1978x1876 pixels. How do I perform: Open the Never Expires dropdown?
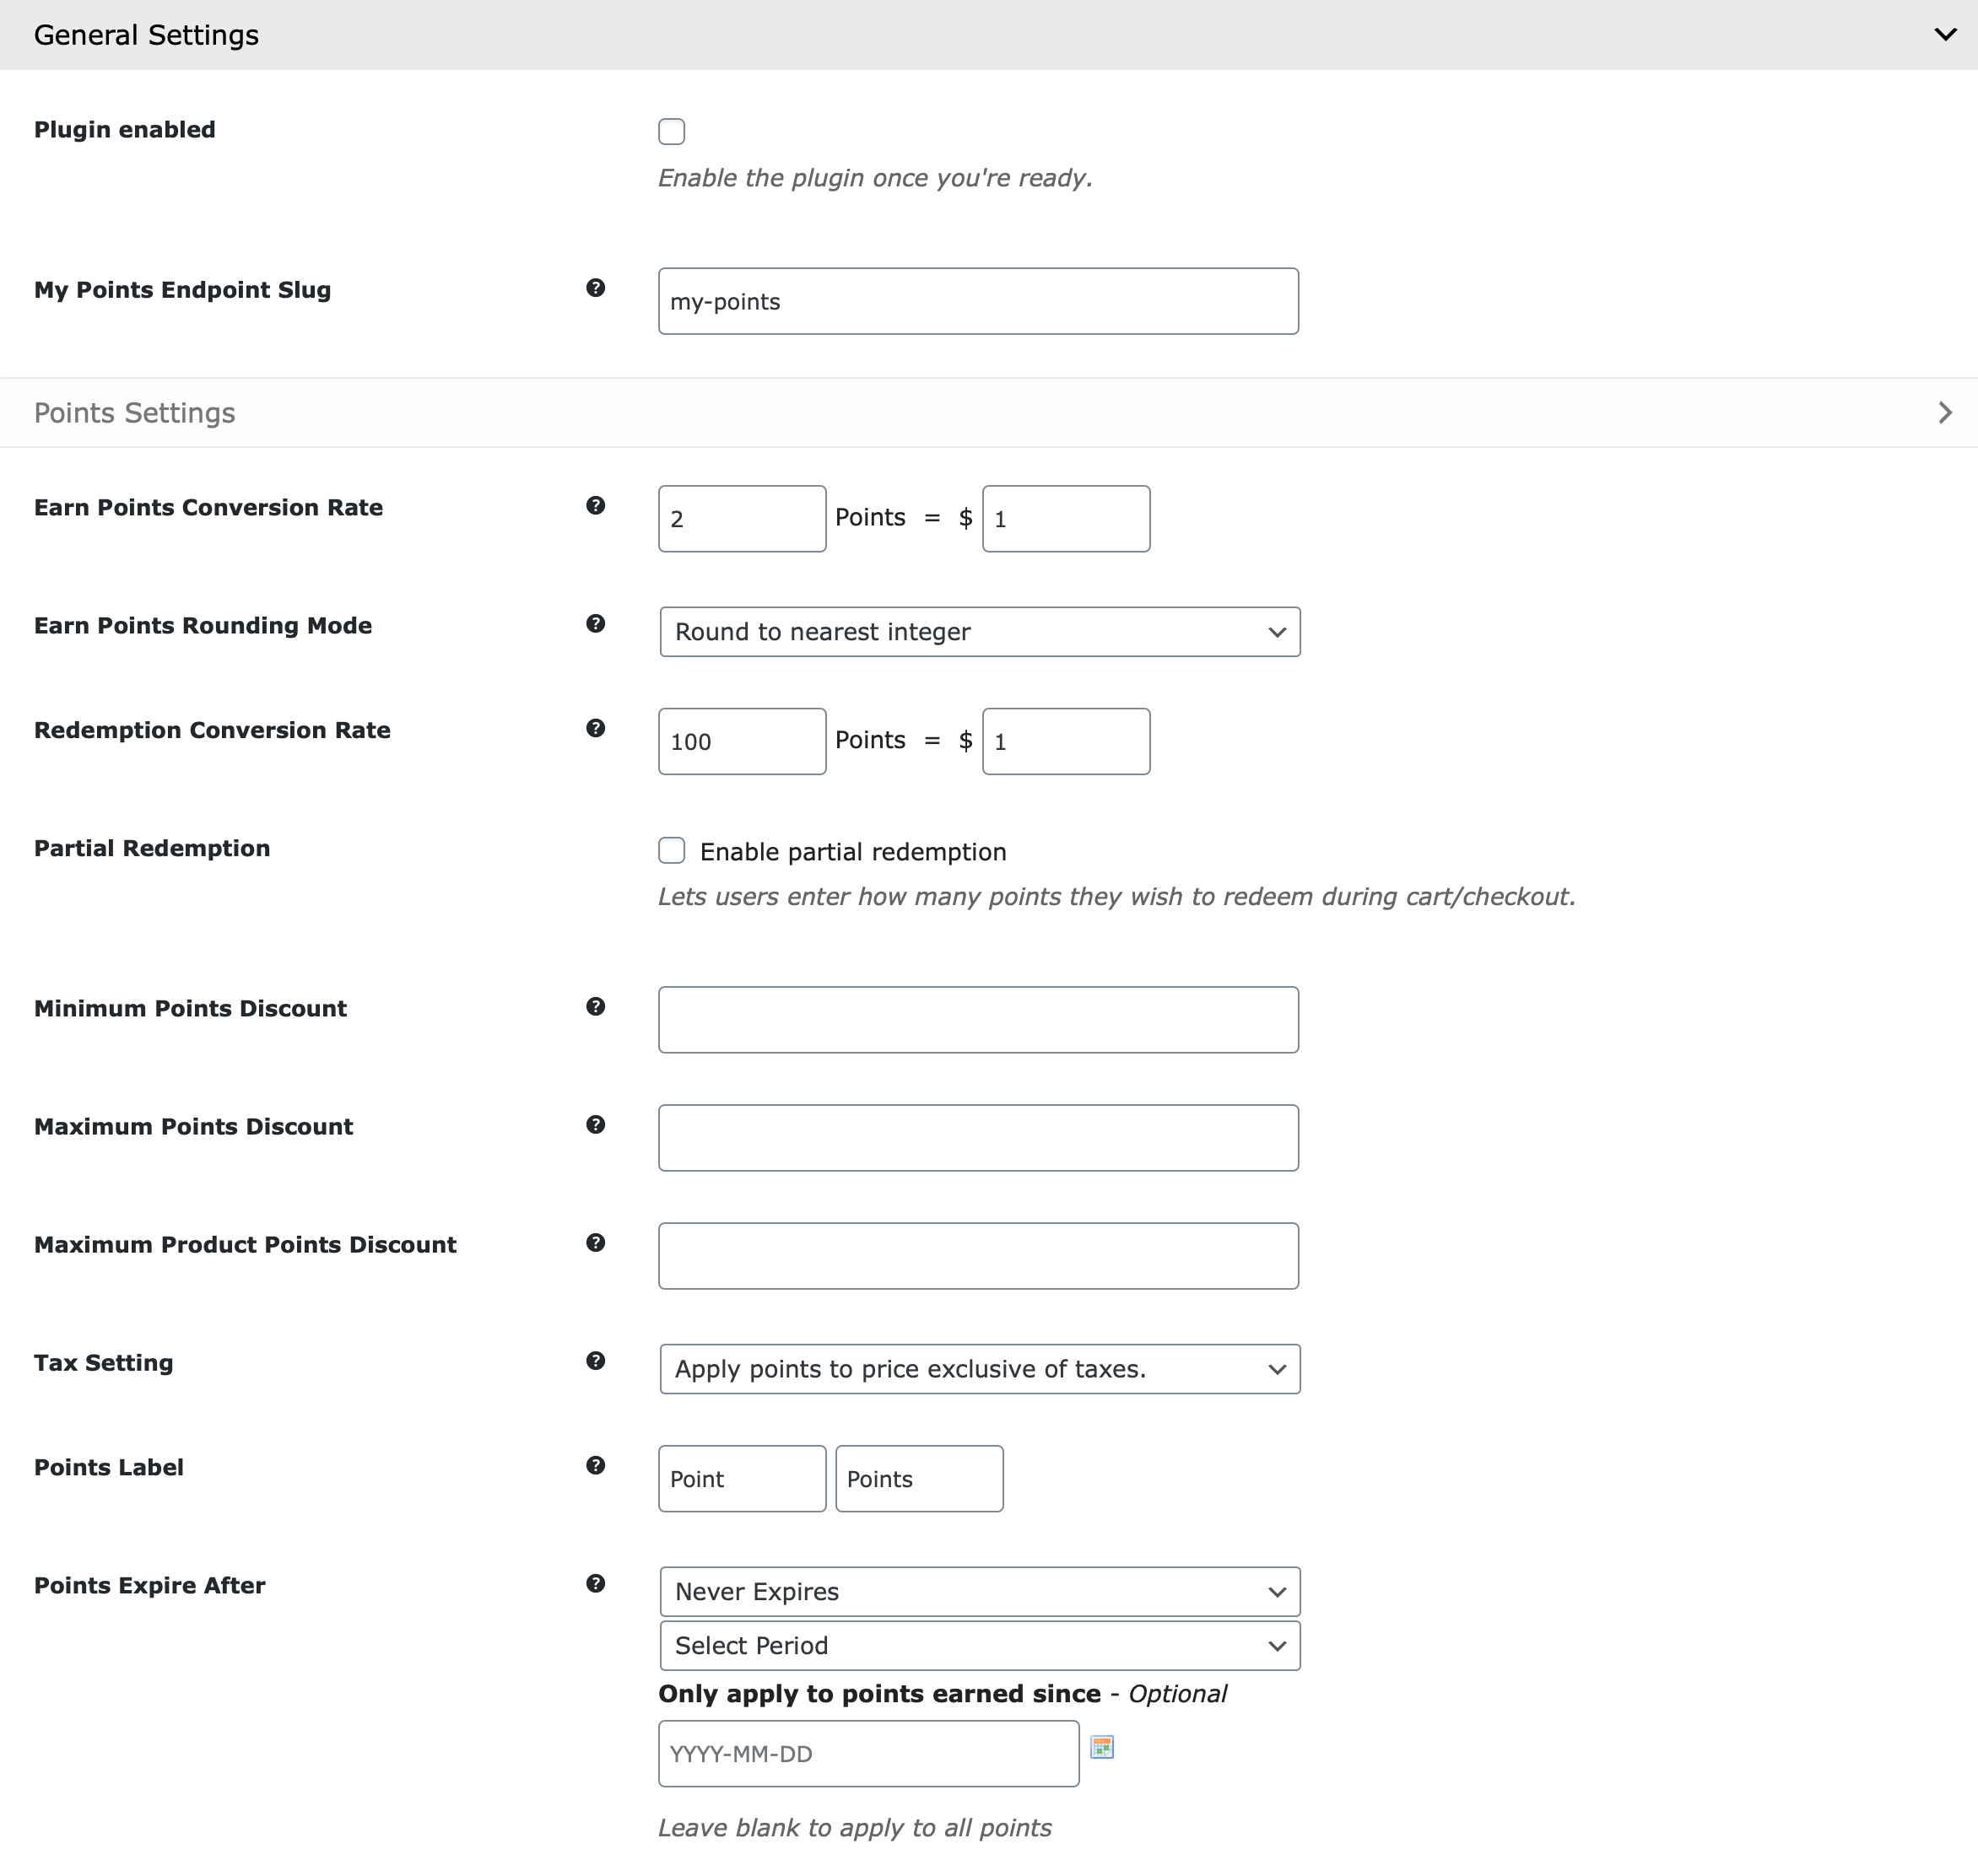pyautogui.click(x=979, y=1591)
